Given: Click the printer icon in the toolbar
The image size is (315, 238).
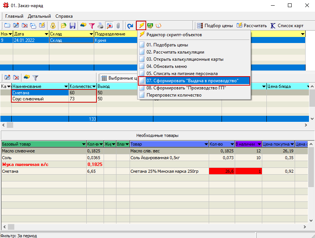Looking at the screenshot, I should [x=101, y=26].
